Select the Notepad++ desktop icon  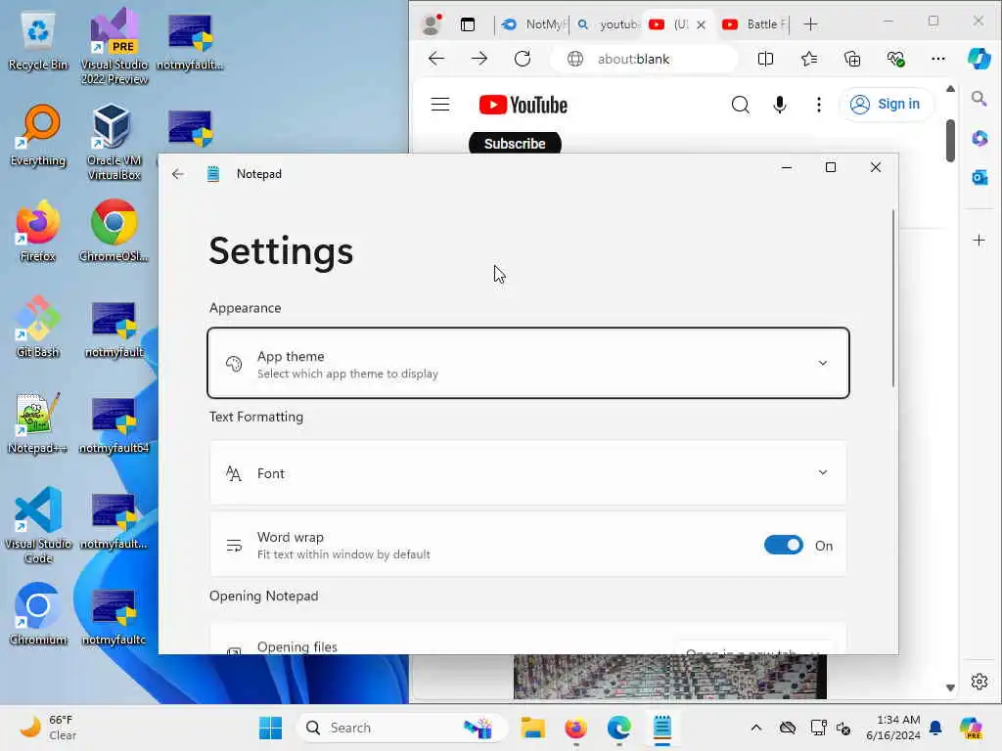[x=38, y=422]
